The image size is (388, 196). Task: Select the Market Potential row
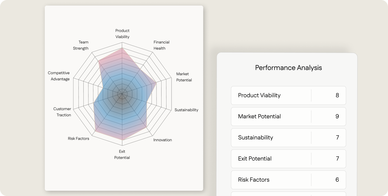(288, 116)
